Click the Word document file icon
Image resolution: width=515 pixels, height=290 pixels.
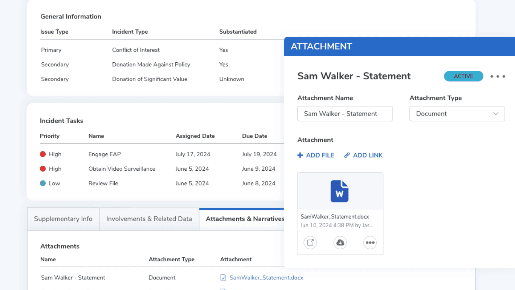(x=340, y=191)
